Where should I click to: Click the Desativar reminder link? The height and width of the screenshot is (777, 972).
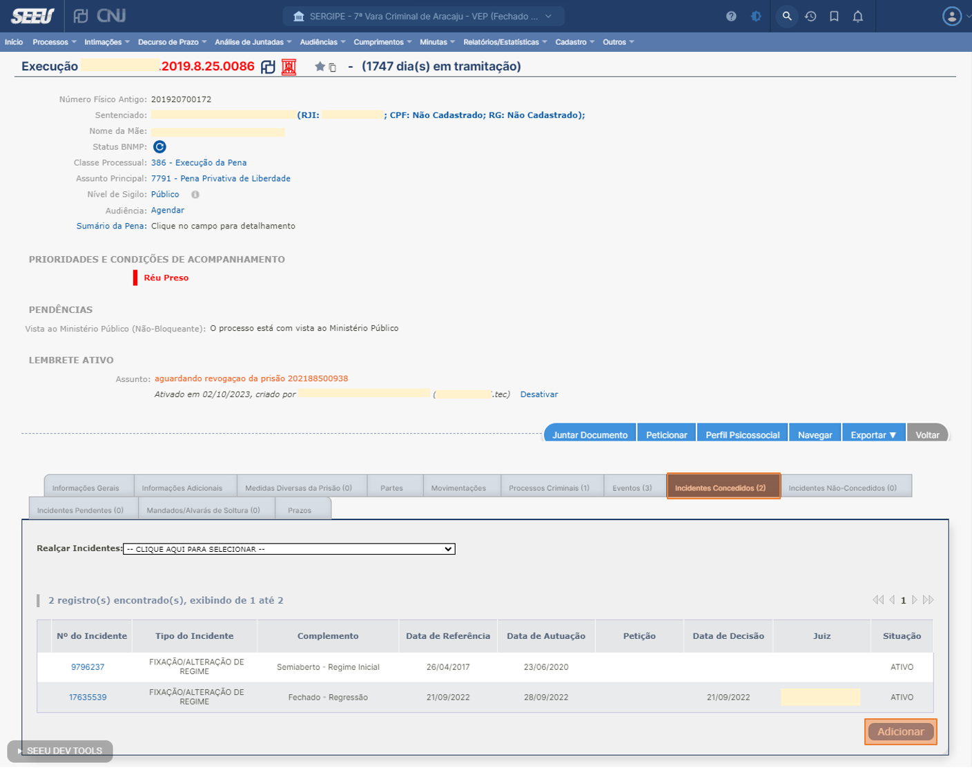point(539,394)
